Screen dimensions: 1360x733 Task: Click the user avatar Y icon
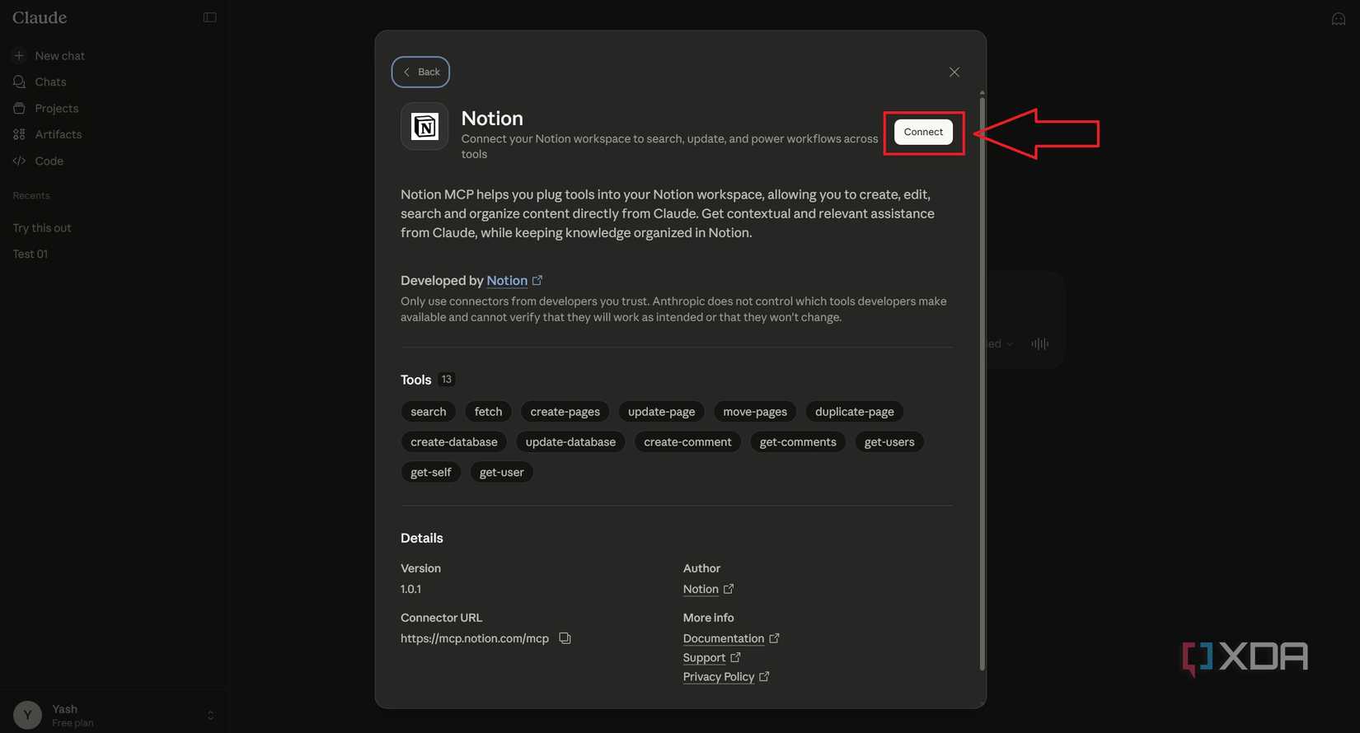tap(27, 715)
